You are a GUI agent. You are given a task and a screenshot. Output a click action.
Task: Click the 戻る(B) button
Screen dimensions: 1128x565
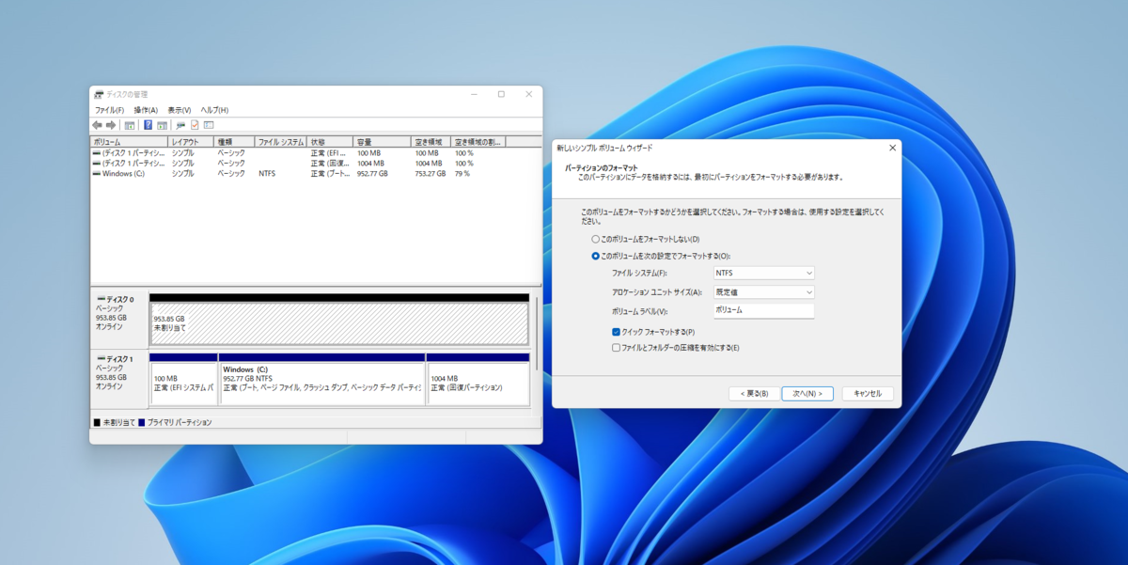[753, 393]
